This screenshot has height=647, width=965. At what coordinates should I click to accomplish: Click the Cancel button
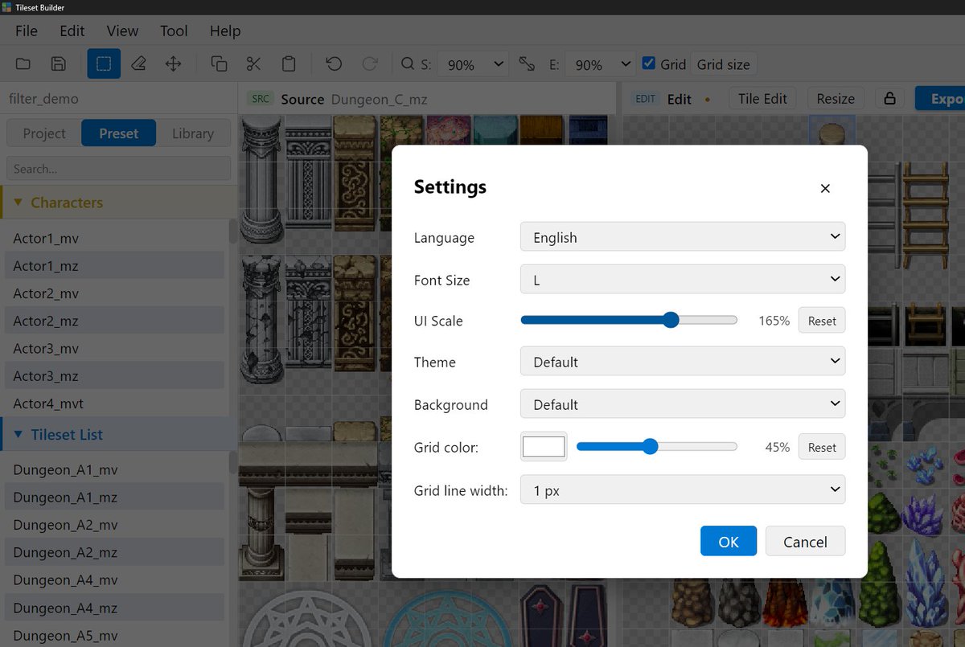click(x=805, y=542)
